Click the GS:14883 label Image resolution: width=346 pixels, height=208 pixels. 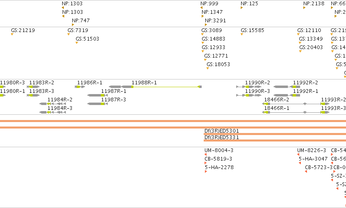(213, 39)
